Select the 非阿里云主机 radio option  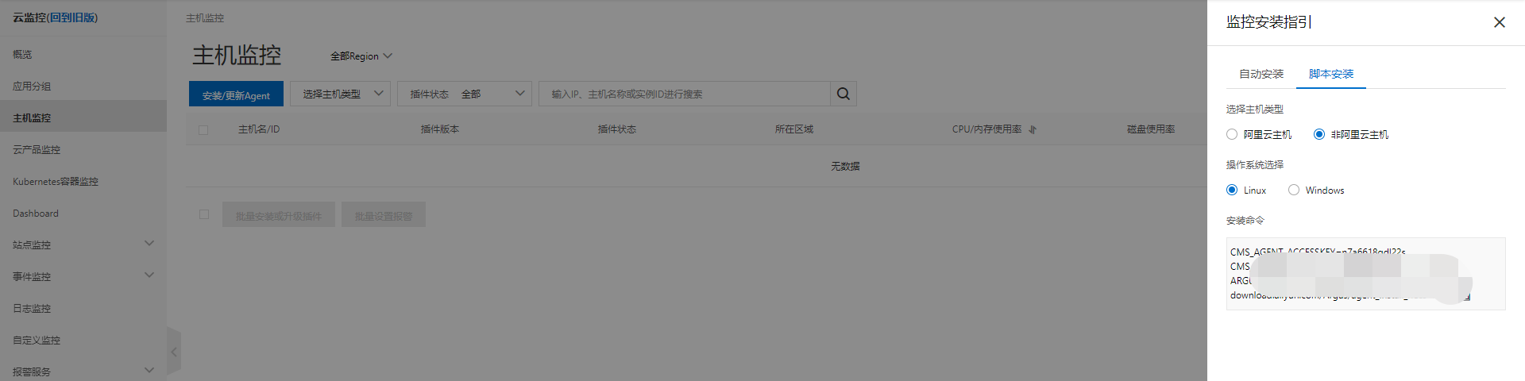point(1319,134)
